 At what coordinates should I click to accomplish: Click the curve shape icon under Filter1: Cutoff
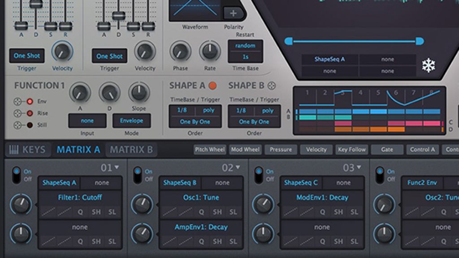(x=49, y=212)
